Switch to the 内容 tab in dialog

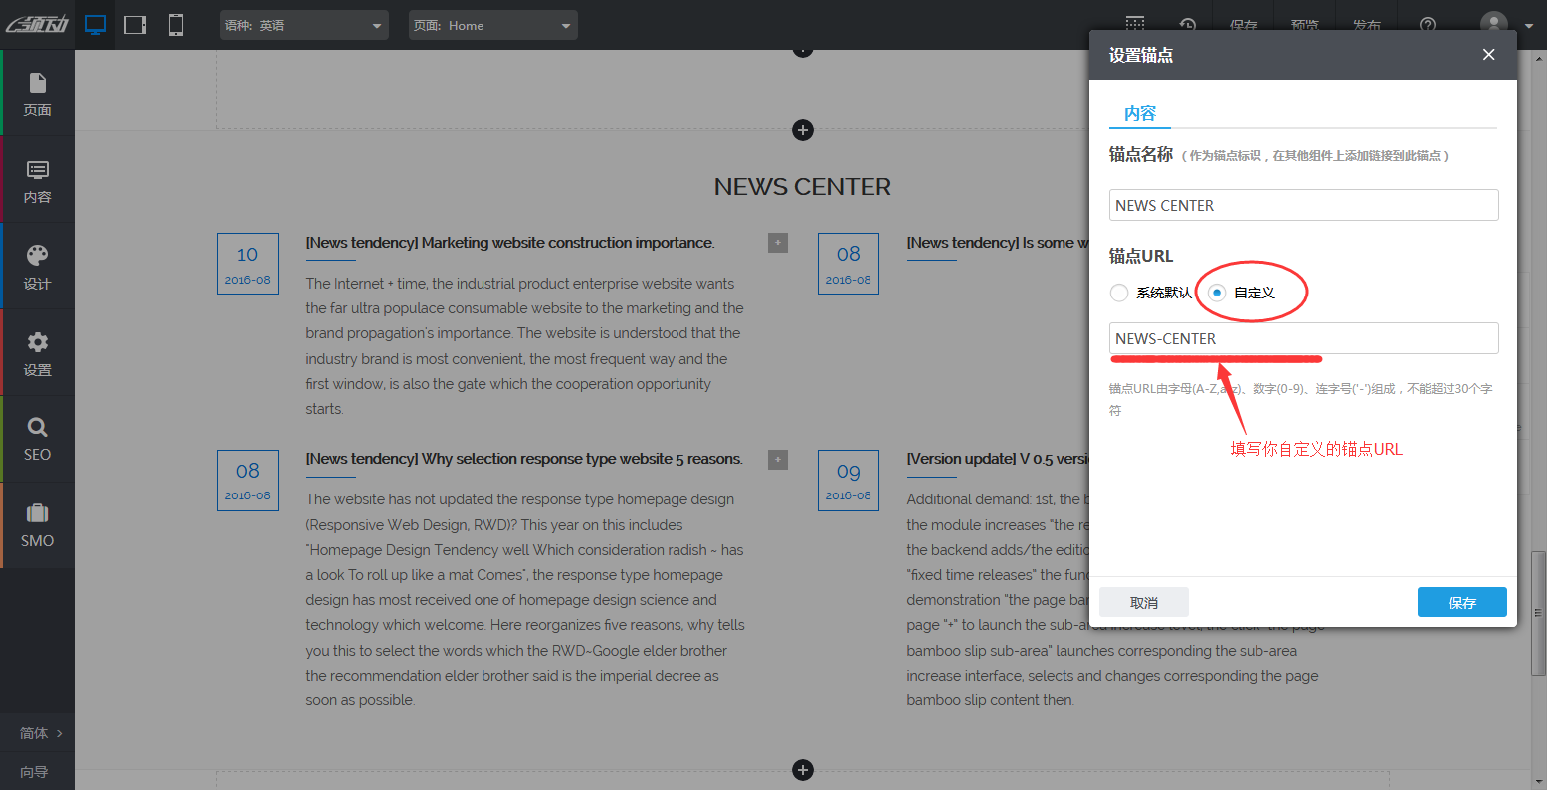click(x=1140, y=113)
